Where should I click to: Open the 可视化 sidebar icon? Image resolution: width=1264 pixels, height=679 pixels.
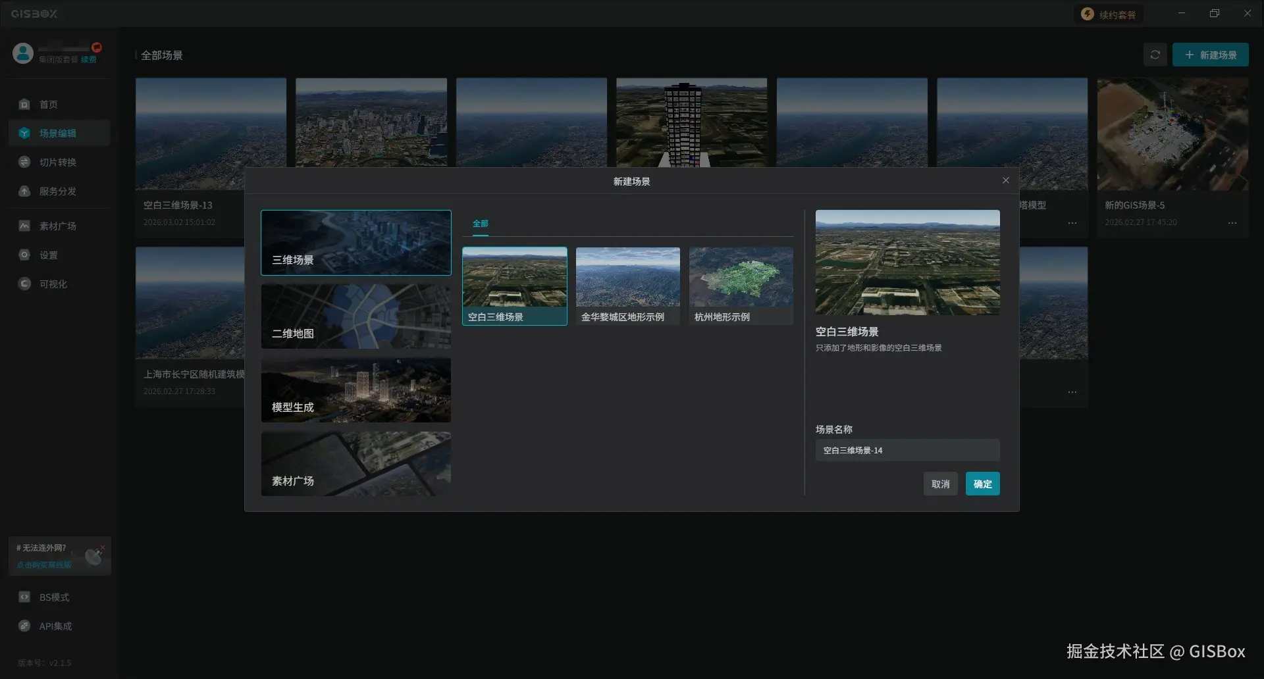pos(24,284)
